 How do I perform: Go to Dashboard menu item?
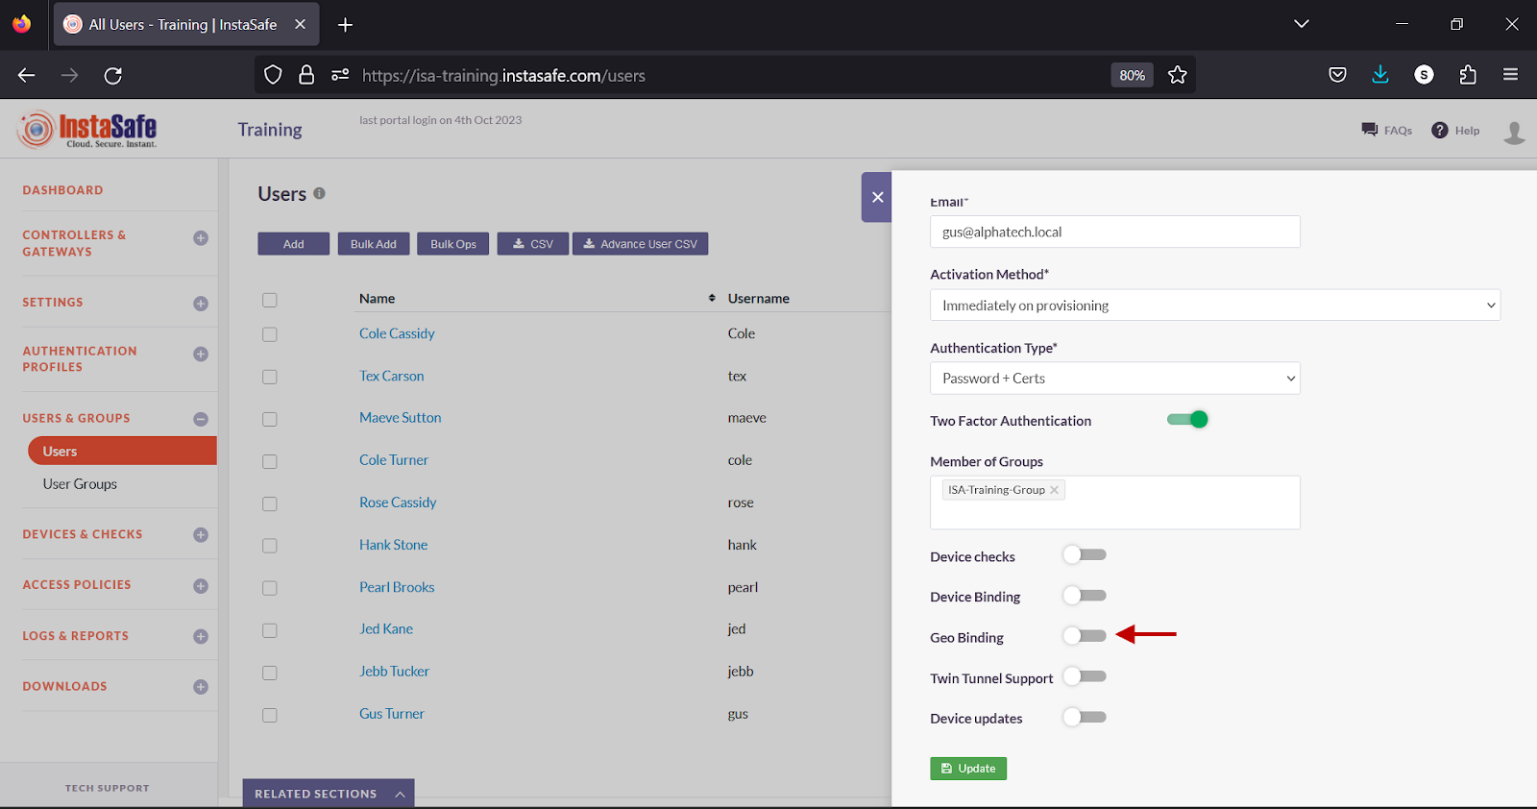(62, 190)
